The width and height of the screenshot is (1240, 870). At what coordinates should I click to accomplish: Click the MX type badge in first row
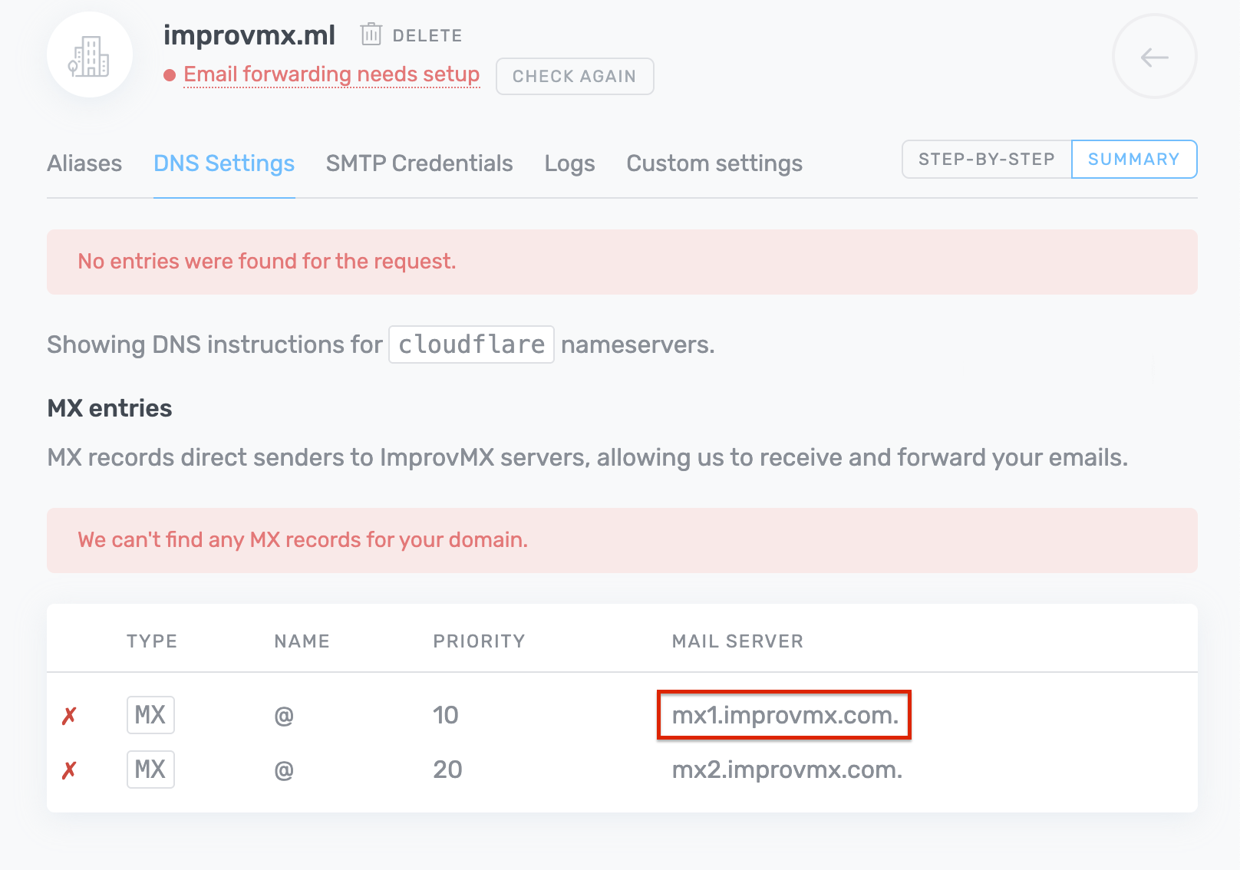pyautogui.click(x=150, y=715)
